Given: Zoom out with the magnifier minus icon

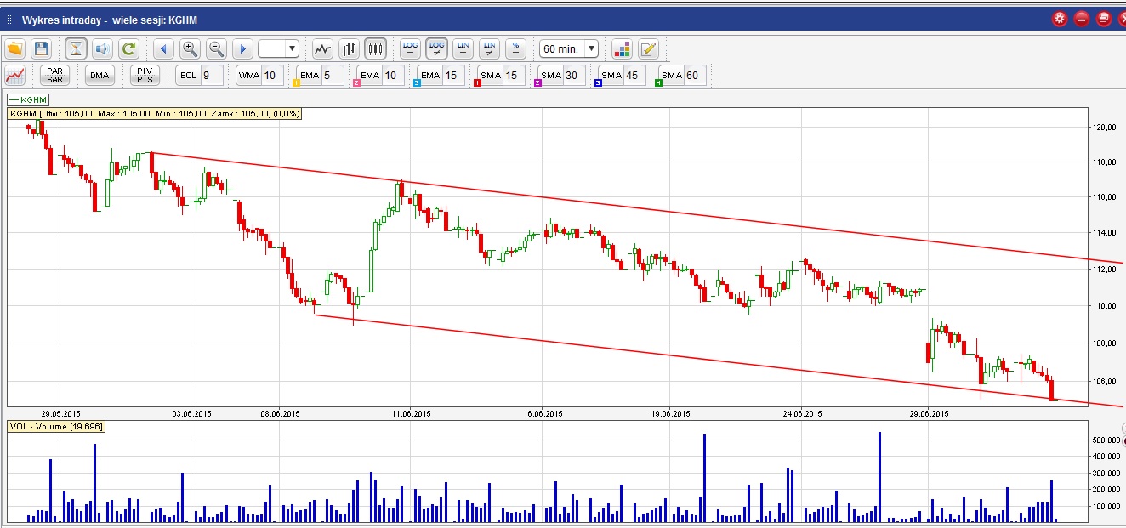Looking at the screenshot, I should click(x=216, y=48).
